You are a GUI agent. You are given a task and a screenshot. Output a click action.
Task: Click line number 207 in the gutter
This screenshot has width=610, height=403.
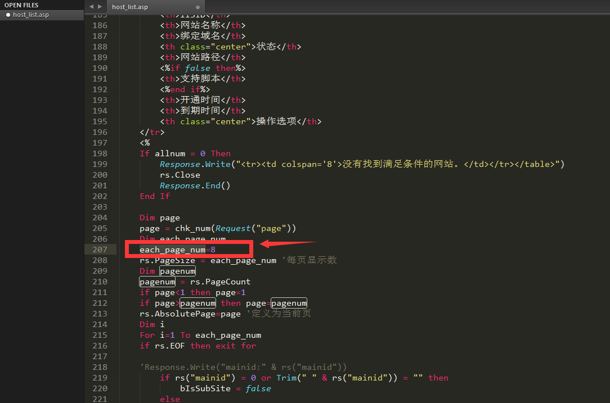(x=100, y=250)
